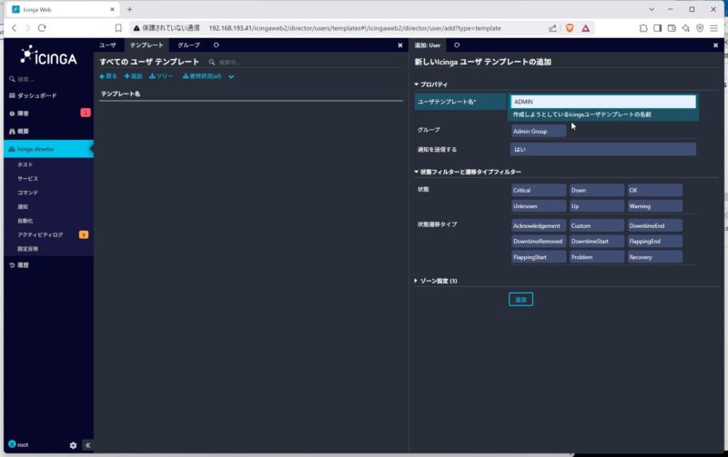This screenshot has width=728, height=457.
Task: Refresh the left templates pane
Action: click(x=217, y=45)
